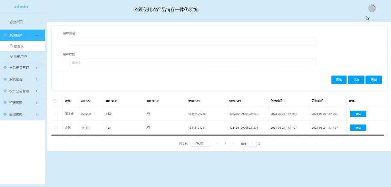
Task: Click the 删除 delete button
Action: click(373, 80)
